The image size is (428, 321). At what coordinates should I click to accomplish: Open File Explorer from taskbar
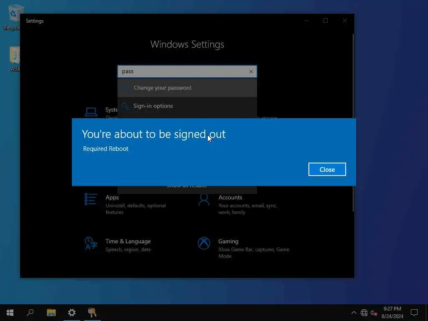(x=51, y=313)
